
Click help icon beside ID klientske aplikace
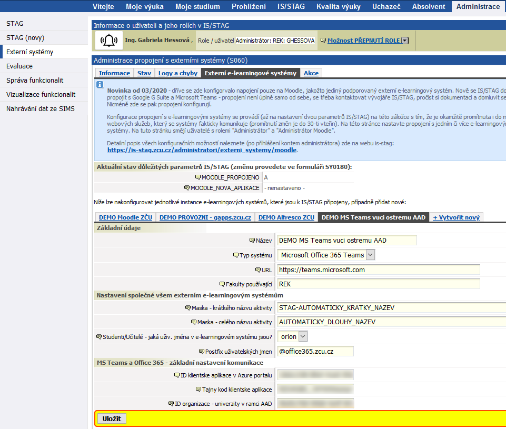coord(177,375)
